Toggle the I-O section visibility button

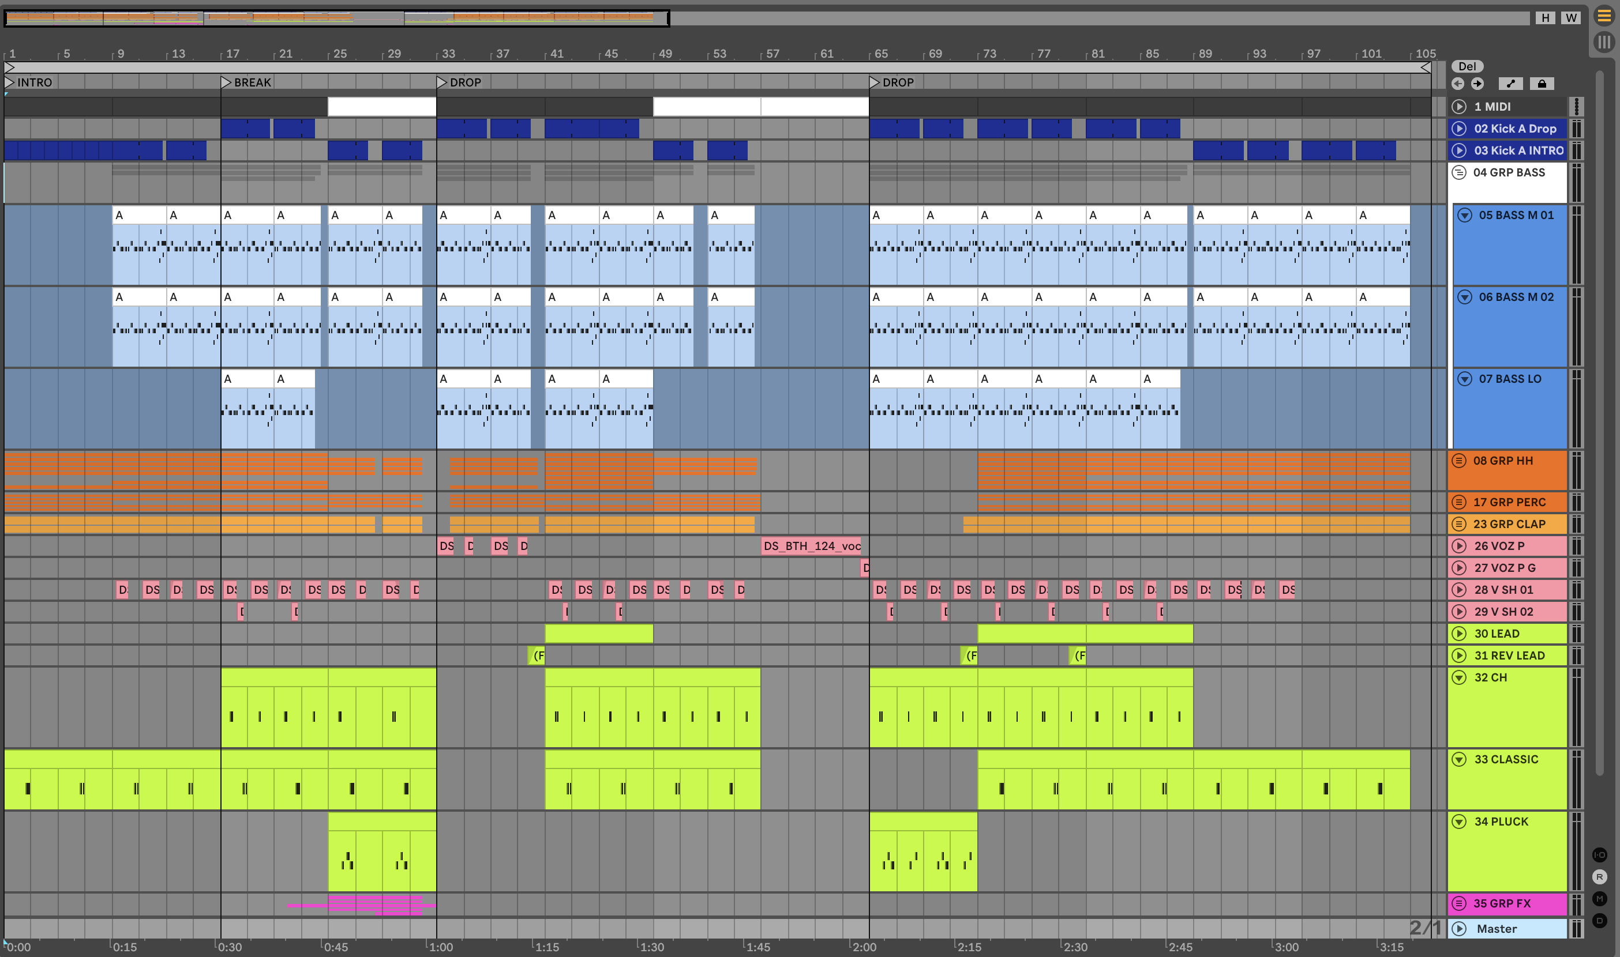point(1599,855)
